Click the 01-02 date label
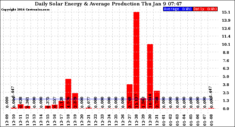This screenshot has width=235, height=127. point(171,120)
